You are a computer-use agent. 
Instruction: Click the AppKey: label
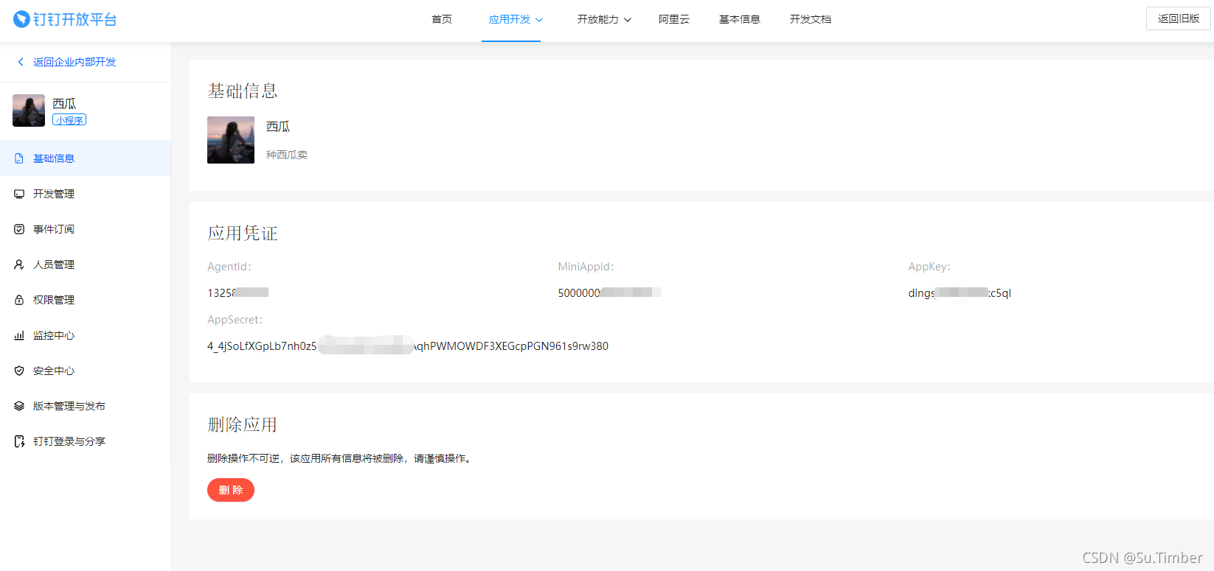tap(929, 267)
